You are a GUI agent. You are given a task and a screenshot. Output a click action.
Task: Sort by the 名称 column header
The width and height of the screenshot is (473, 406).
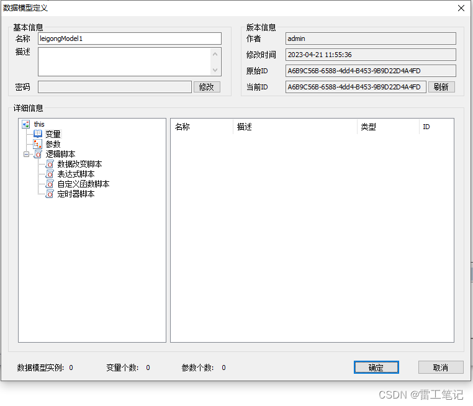pyautogui.click(x=202, y=127)
